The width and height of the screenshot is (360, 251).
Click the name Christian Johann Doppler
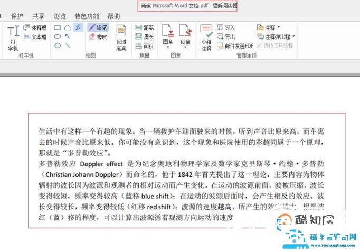[82, 175]
